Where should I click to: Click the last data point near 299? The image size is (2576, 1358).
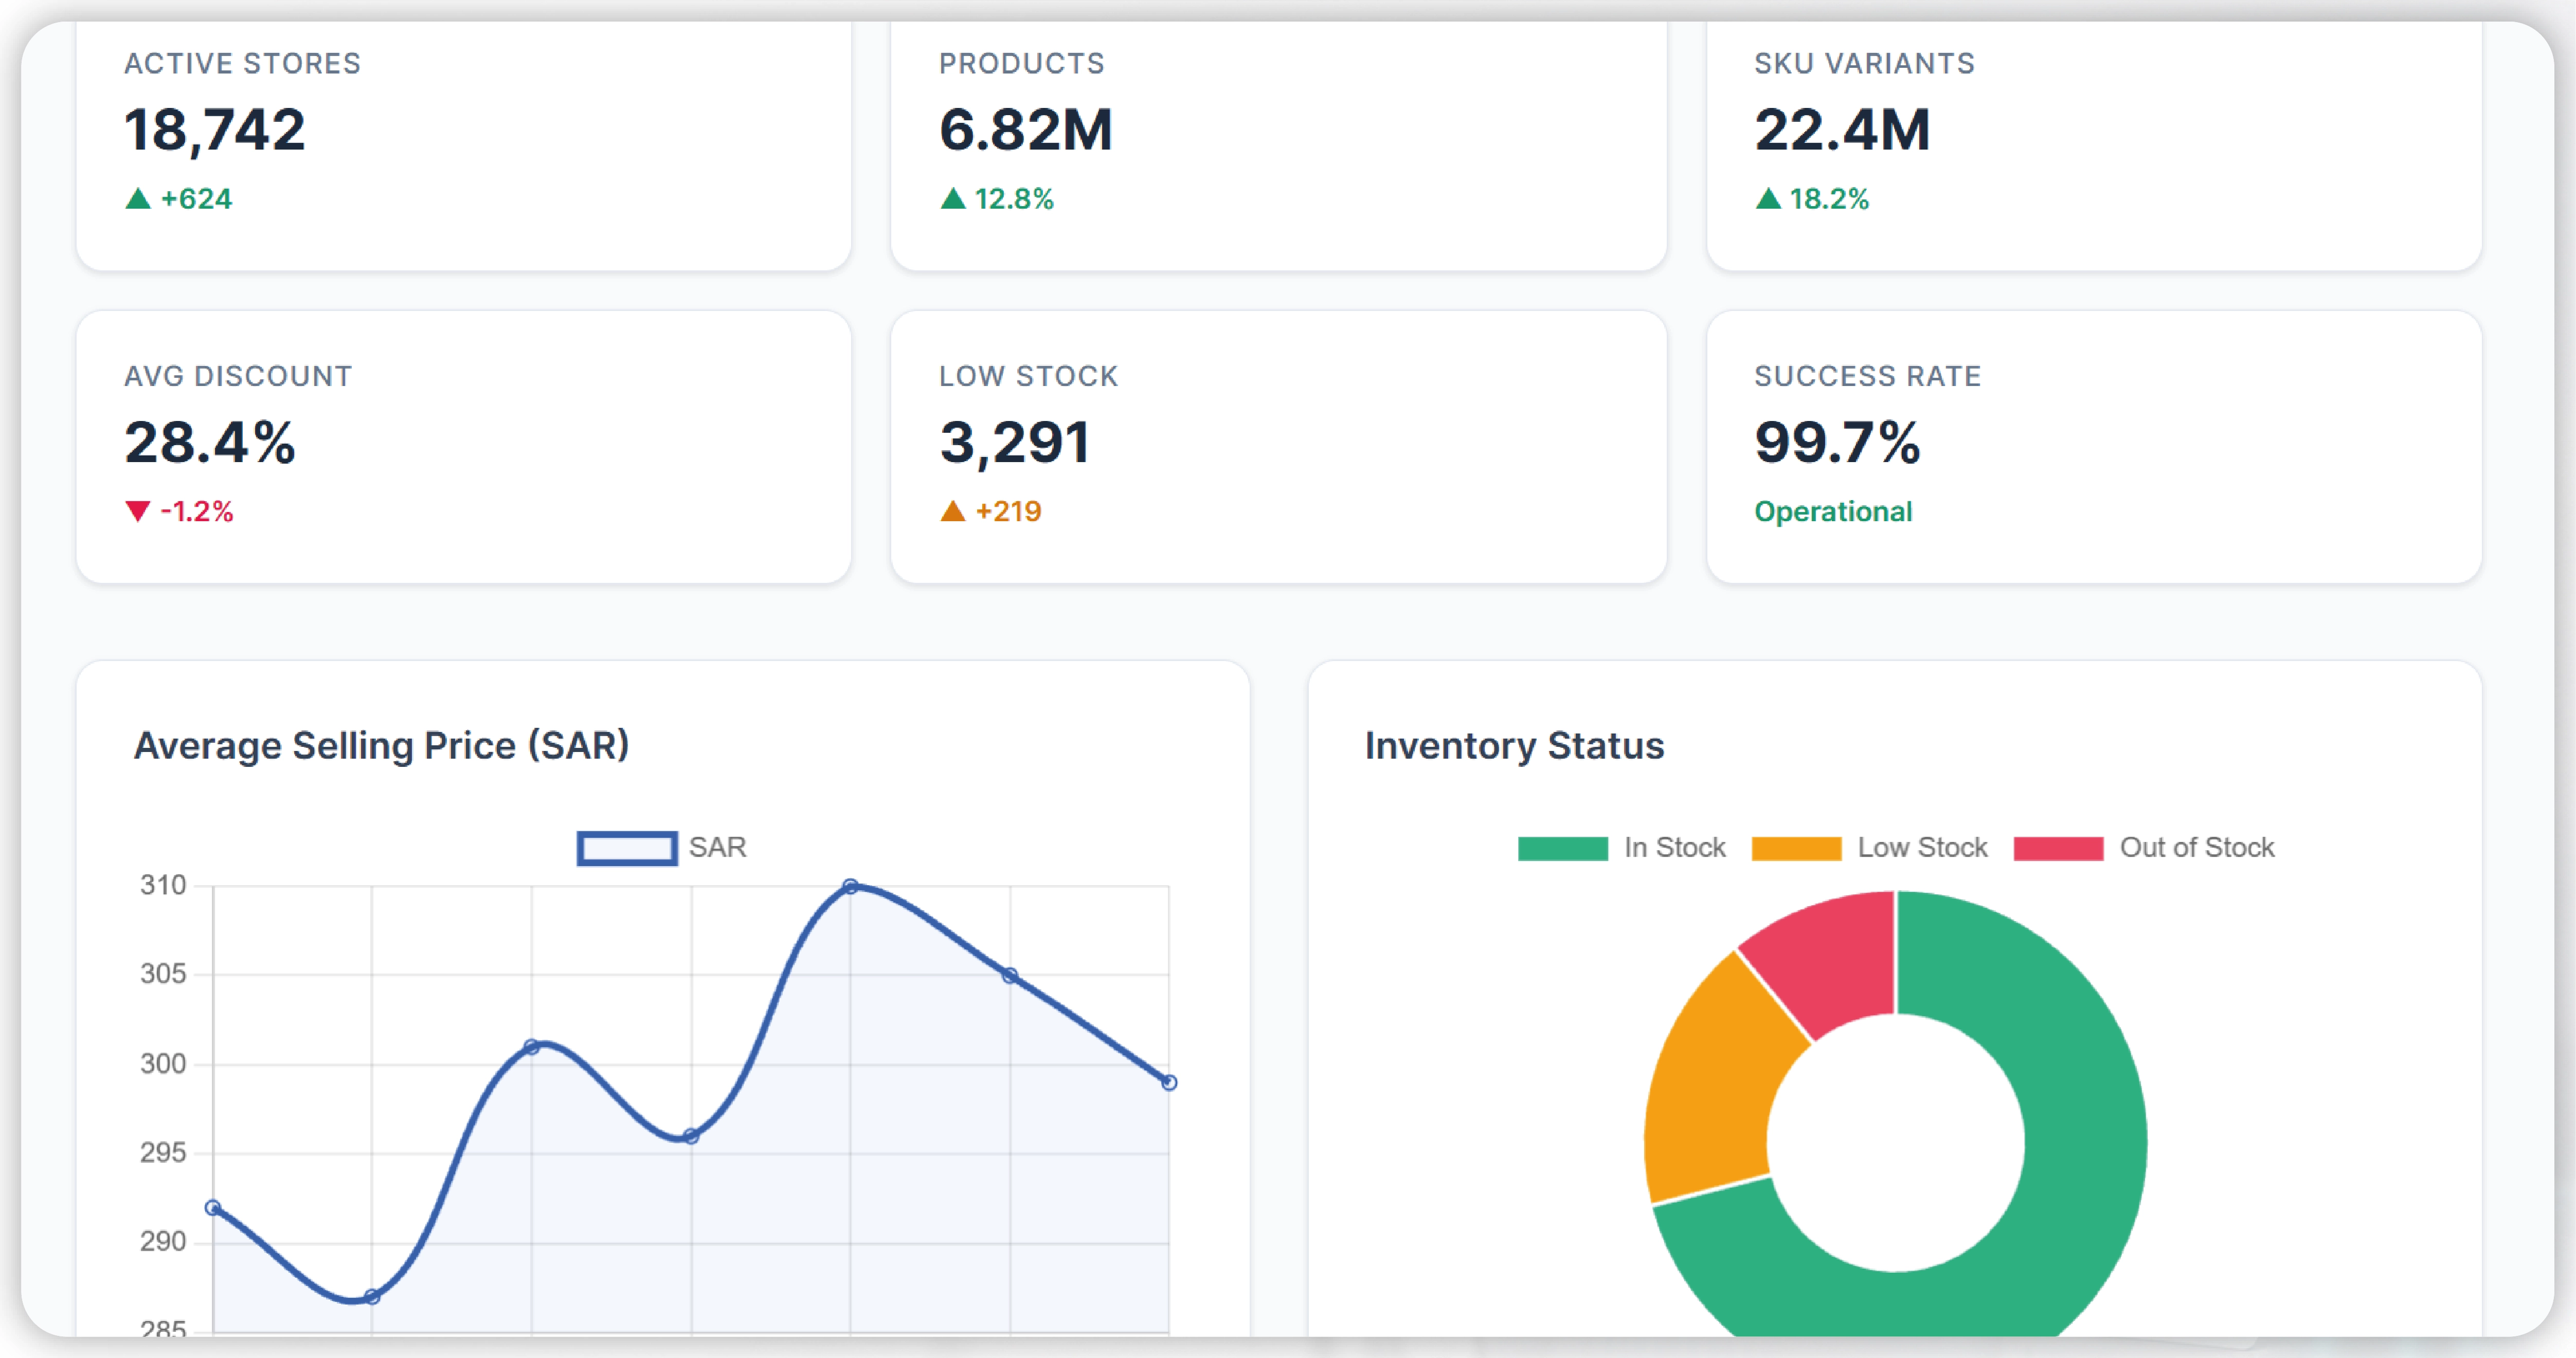[x=1169, y=1082]
